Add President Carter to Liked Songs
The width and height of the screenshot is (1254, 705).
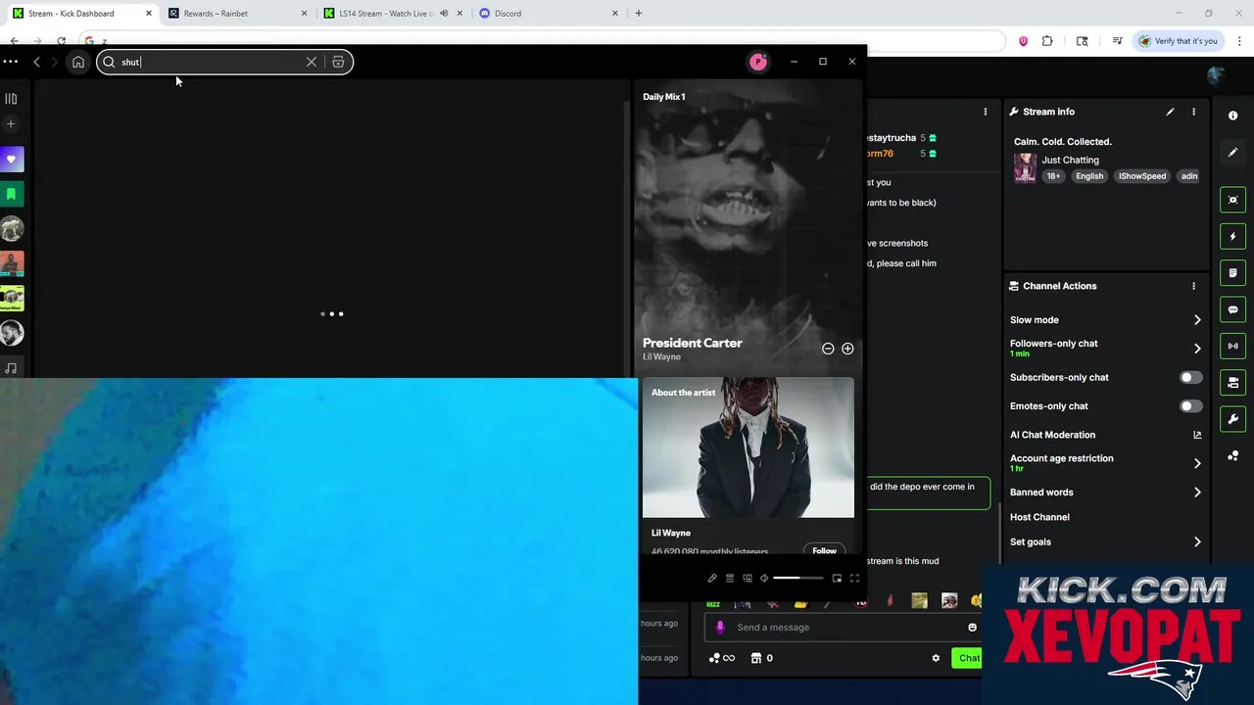[847, 349]
